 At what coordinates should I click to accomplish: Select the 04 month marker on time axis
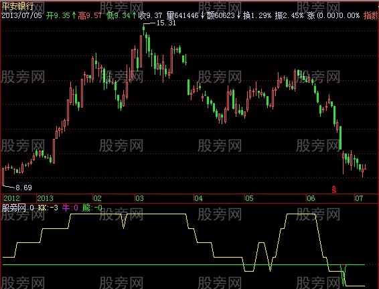(x=198, y=198)
